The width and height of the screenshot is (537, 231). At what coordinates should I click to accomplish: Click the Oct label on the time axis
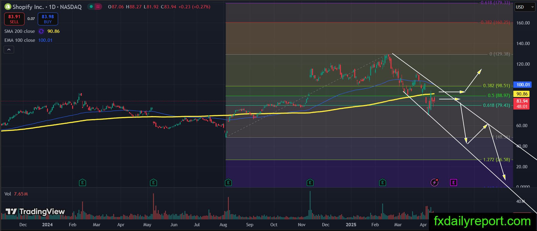click(x=274, y=225)
